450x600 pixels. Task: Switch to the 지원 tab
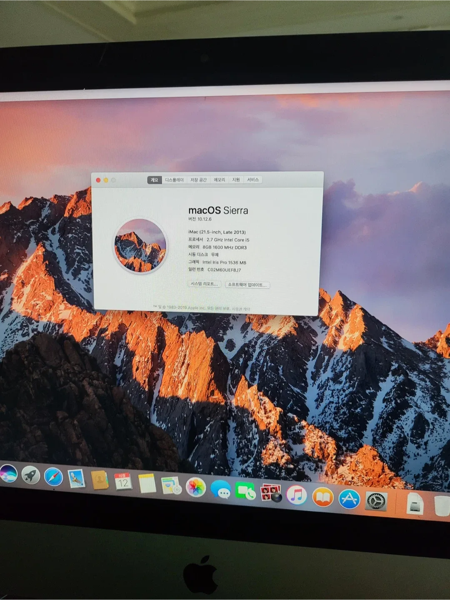[236, 180]
